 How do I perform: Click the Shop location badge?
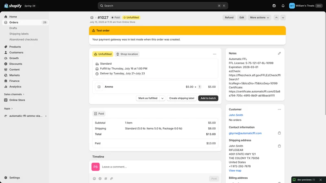pos(127,54)
